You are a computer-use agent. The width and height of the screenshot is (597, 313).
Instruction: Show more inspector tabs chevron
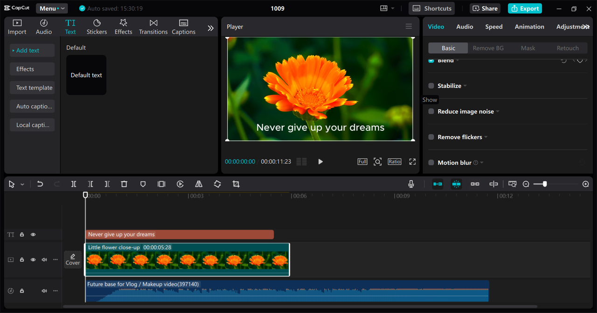click(586, 27)
